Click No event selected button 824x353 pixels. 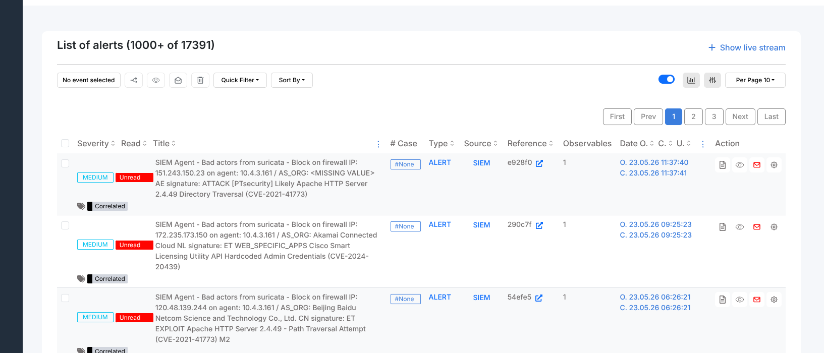click(x=89, y=80)
